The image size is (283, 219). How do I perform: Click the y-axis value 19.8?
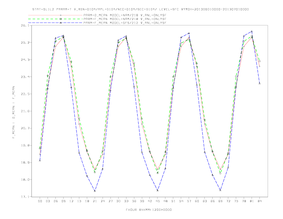[25, 145]
